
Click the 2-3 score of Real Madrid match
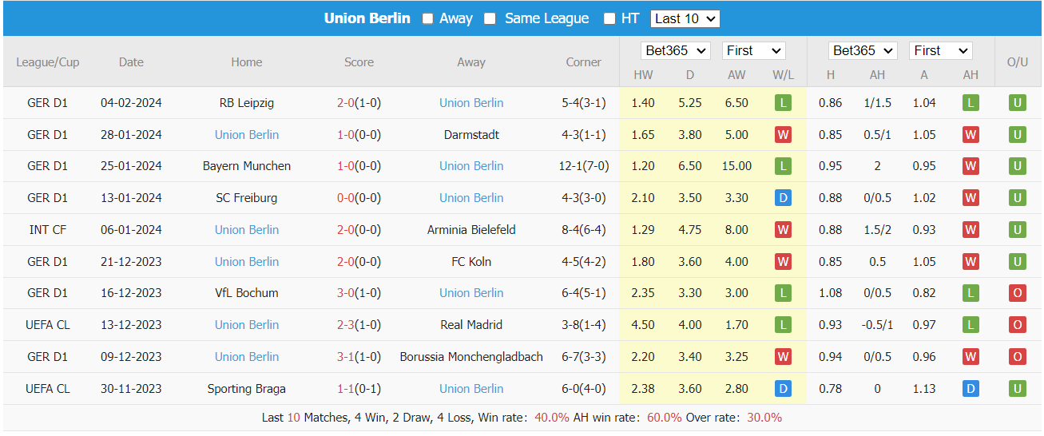tap(346, 325)
